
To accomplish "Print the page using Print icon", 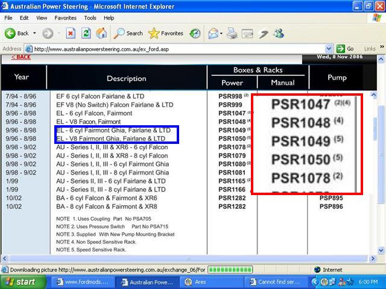I will click(x=232, y=33).
